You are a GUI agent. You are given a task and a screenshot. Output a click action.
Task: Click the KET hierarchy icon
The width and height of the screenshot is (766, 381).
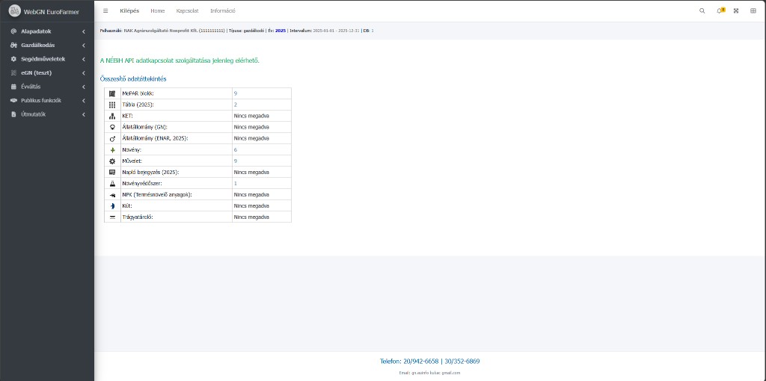coord(112,116)
